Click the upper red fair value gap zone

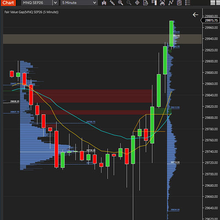(x=92, y=96)
